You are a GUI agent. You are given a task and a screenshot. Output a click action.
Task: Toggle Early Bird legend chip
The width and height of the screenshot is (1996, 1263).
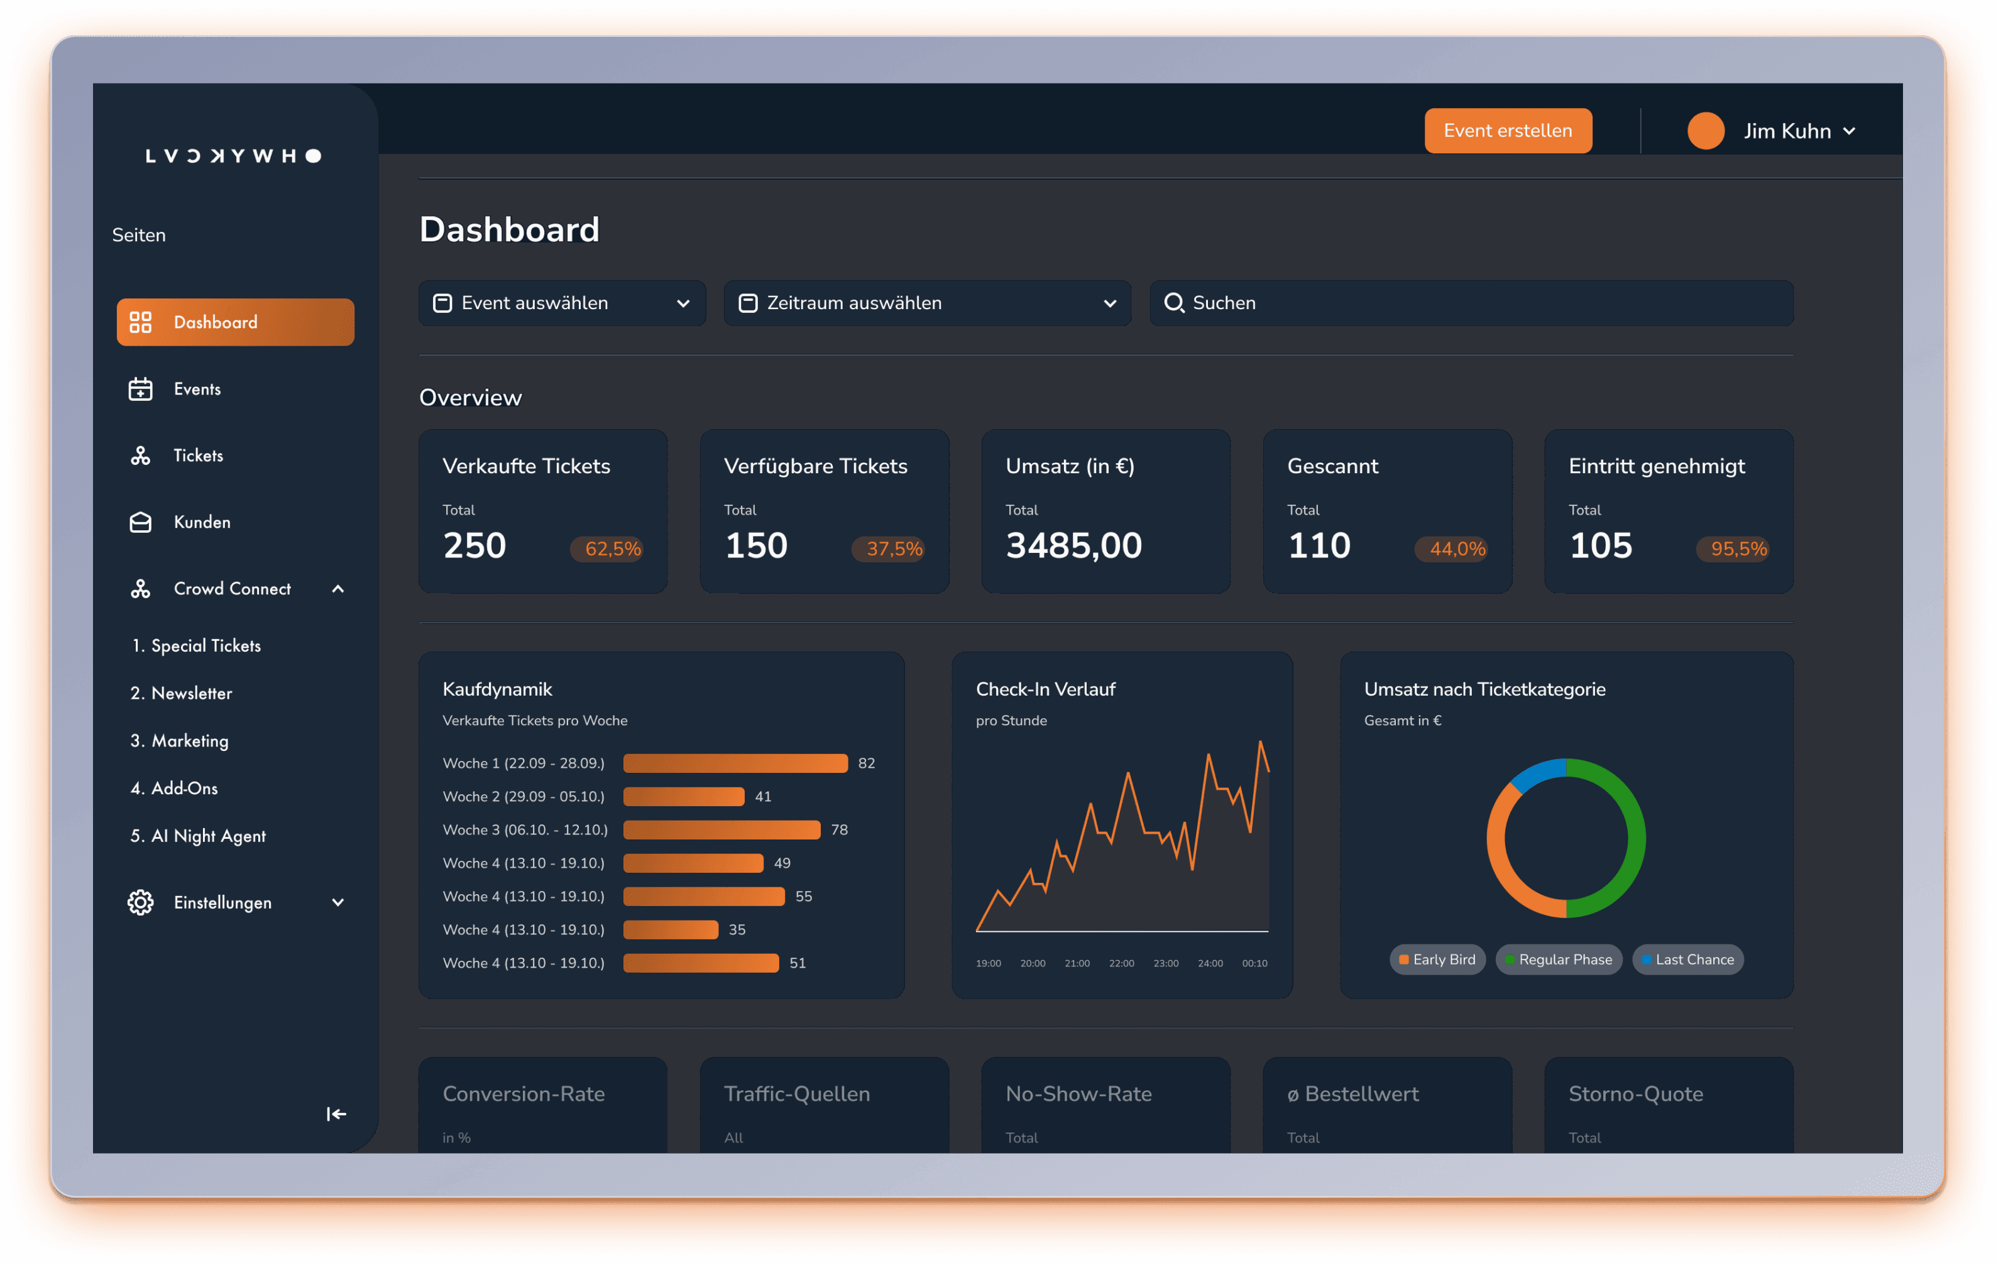pos(1437,960)
